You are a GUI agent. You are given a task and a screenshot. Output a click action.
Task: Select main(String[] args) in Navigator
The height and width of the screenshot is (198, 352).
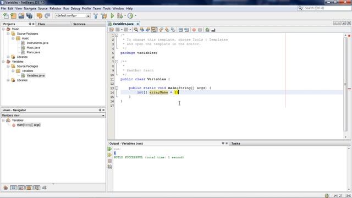pyautogui.click(x=29, y=125)
